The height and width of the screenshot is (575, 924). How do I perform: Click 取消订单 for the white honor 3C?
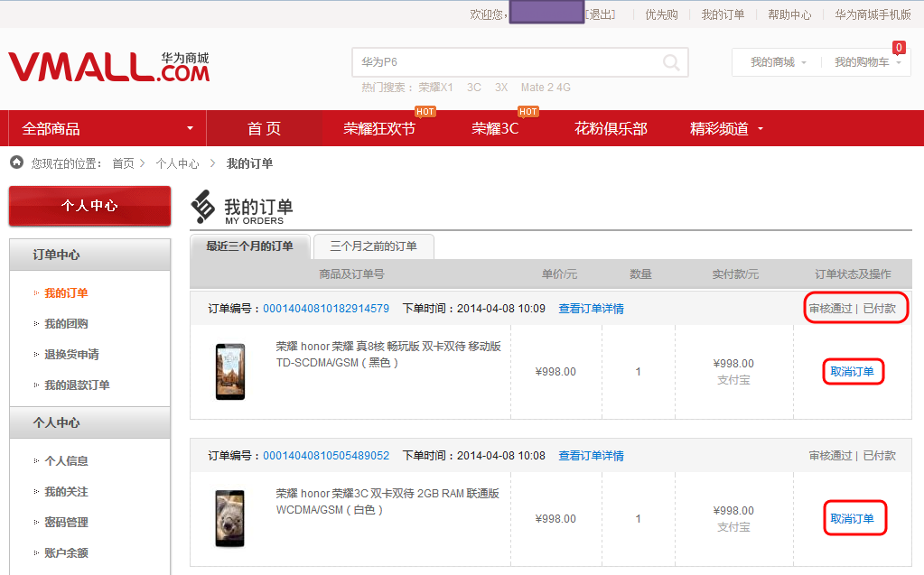pos(852,518)
